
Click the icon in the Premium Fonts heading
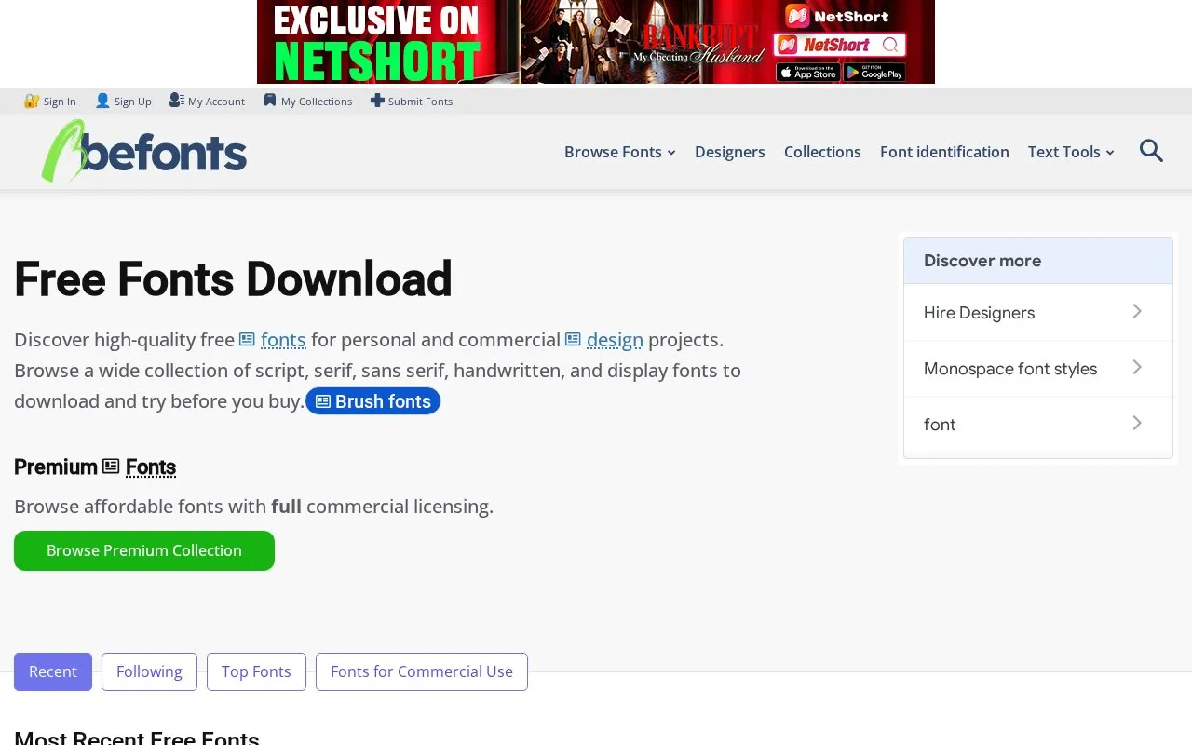pyautogui.click(x=111, y=467)
